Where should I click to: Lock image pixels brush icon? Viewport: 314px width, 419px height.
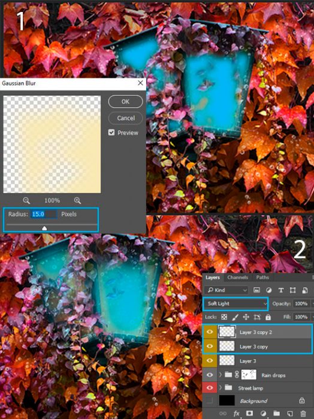coord(235,317)
